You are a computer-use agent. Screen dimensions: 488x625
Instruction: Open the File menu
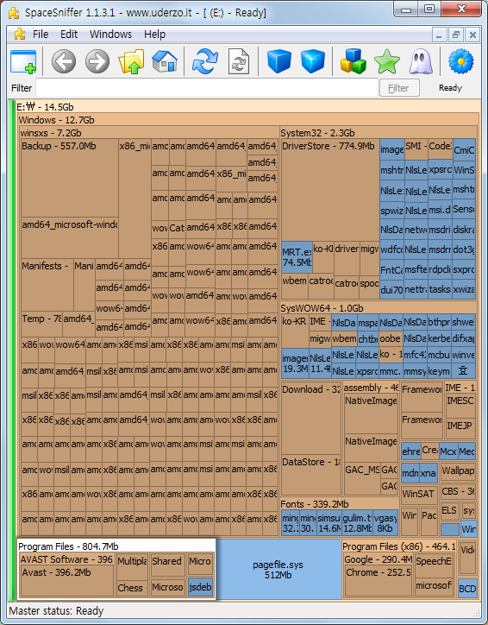pyautogui.click(x=41, y=35)
